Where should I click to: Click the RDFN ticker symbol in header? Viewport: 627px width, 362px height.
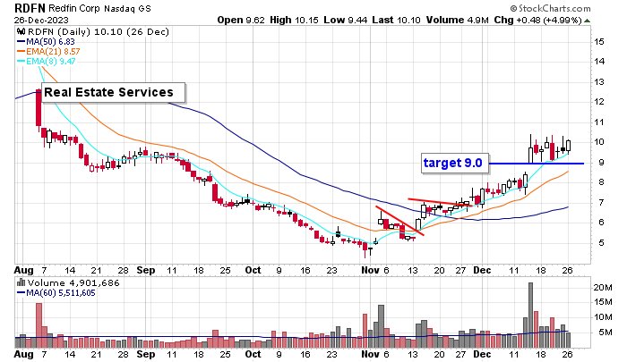coord(30,8)
